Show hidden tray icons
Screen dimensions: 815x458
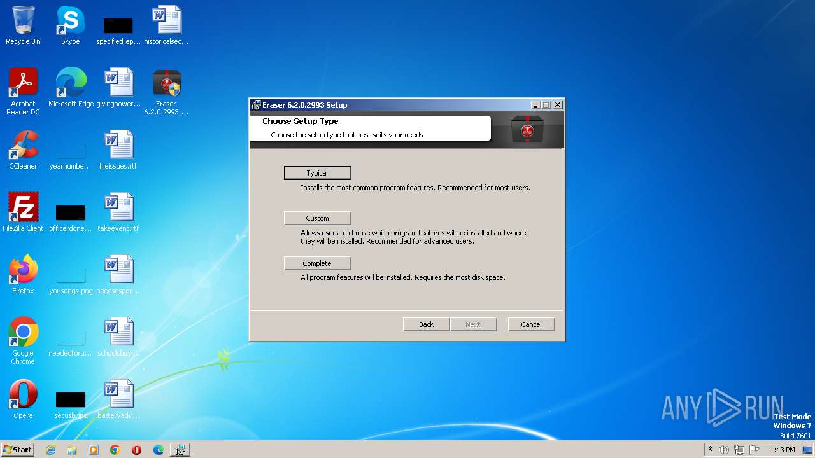(710, 450)
